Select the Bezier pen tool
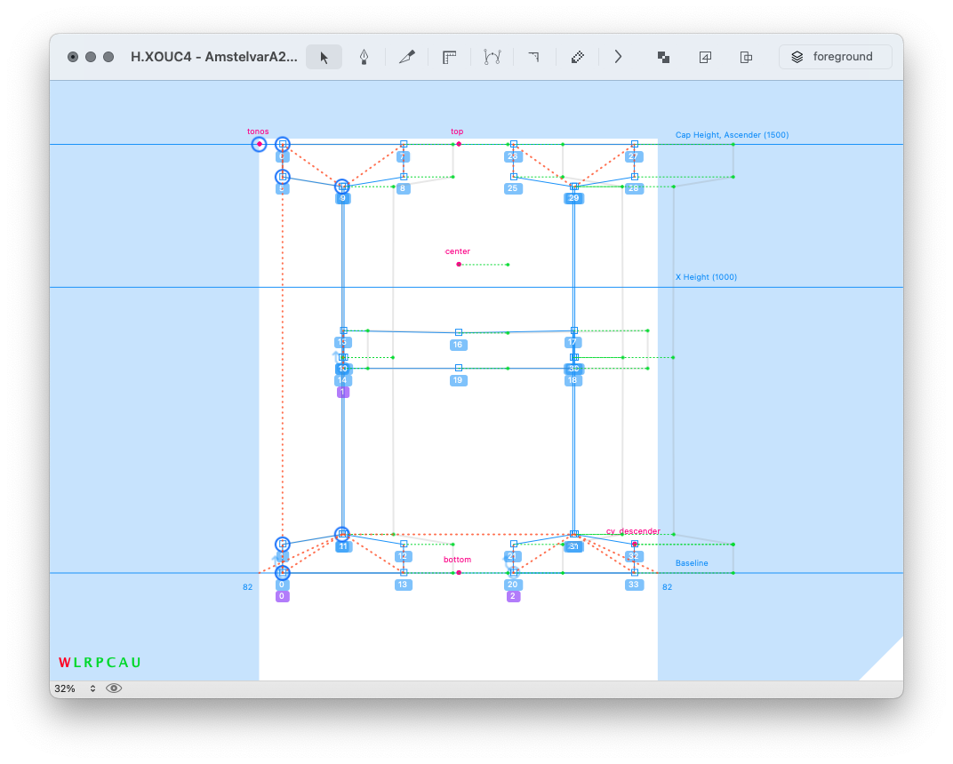 click(x=364, y=57)
